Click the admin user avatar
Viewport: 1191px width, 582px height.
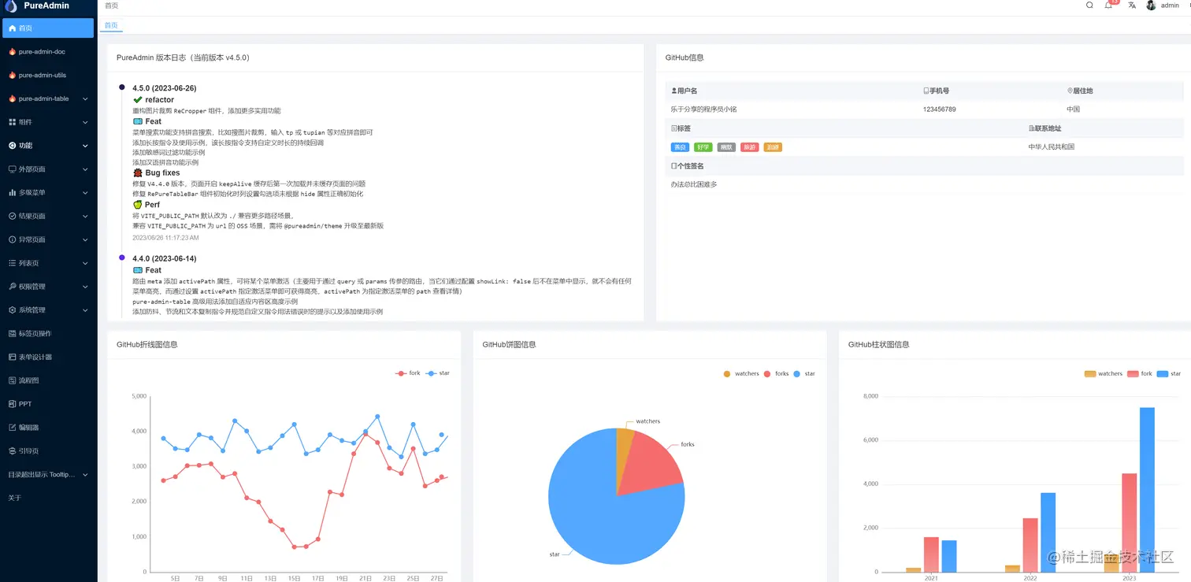pyautogui.click(x=1151, y=5)
